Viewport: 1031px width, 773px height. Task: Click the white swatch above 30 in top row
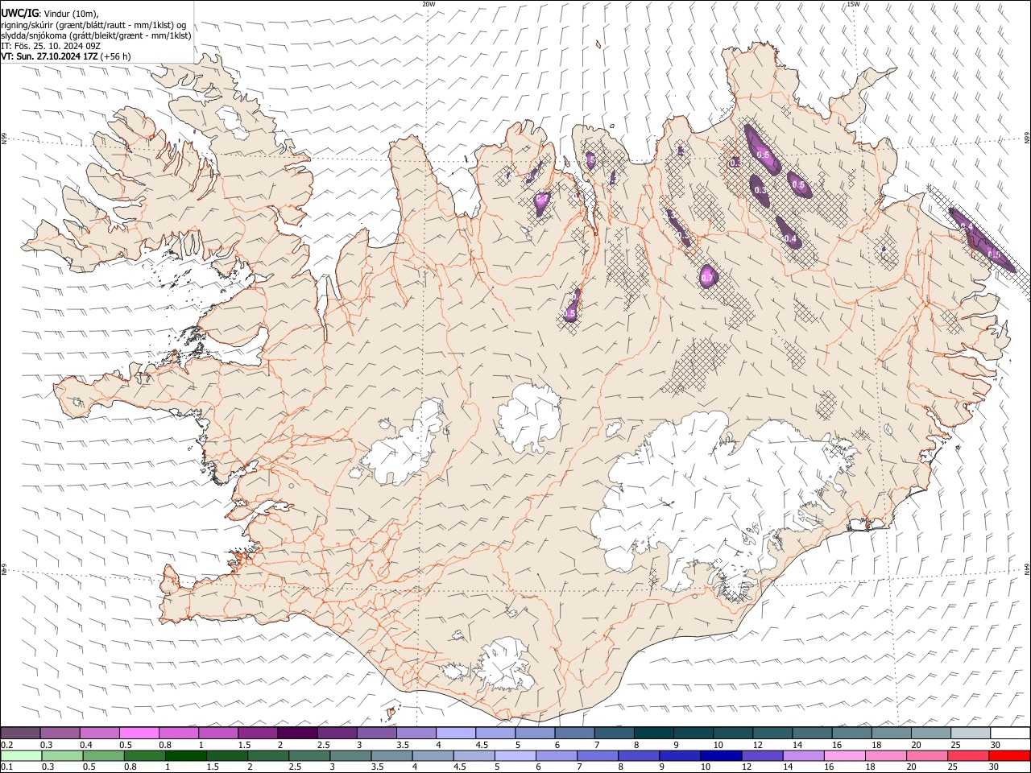click(1009, 733)
